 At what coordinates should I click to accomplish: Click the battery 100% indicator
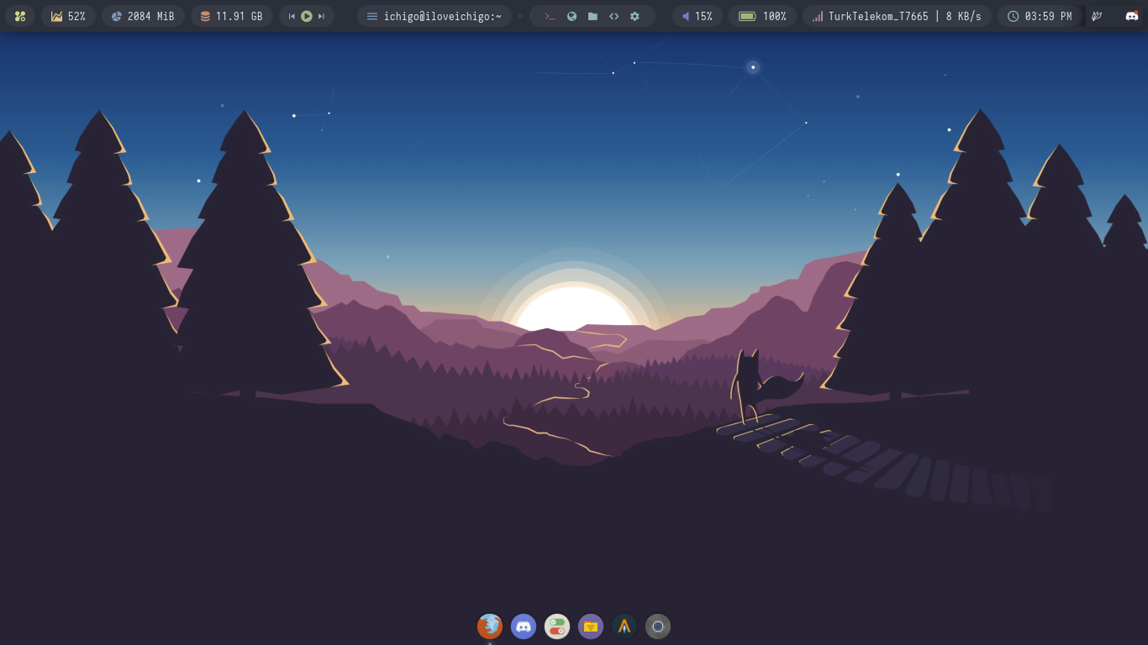pyautogui.click(x=762, y=16)
